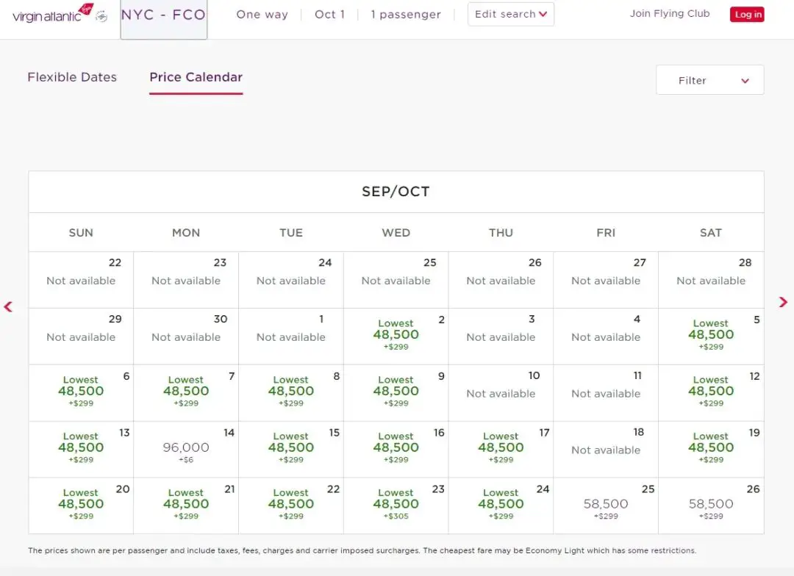Select the Price Calendar tab
The height and width of the screenshot is (576, 794).
[196, 77]
